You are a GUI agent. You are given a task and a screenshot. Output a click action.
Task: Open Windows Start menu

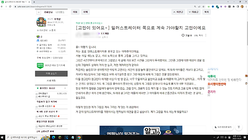(x=3, y=137)
